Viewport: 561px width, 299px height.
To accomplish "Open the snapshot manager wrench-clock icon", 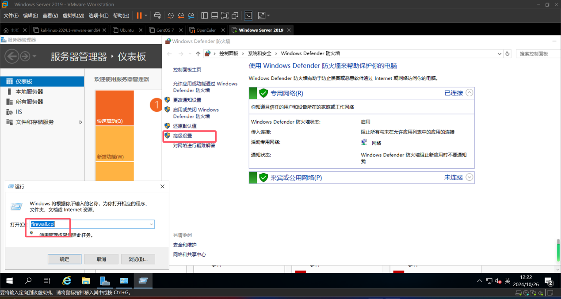I will (191, 15).
